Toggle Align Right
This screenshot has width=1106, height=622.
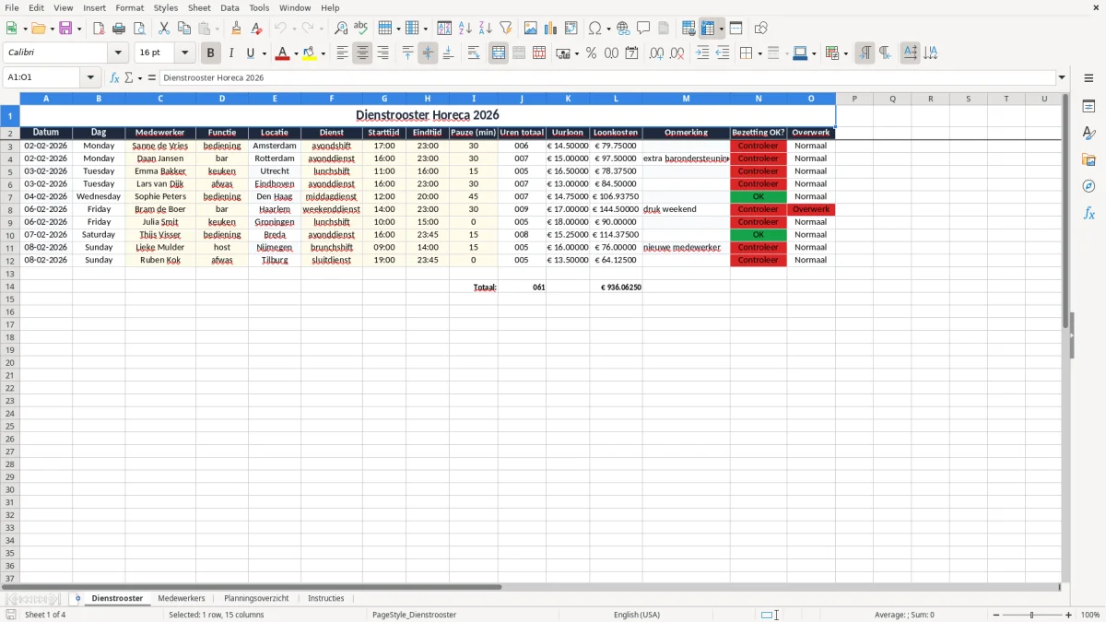click(382, 53)
